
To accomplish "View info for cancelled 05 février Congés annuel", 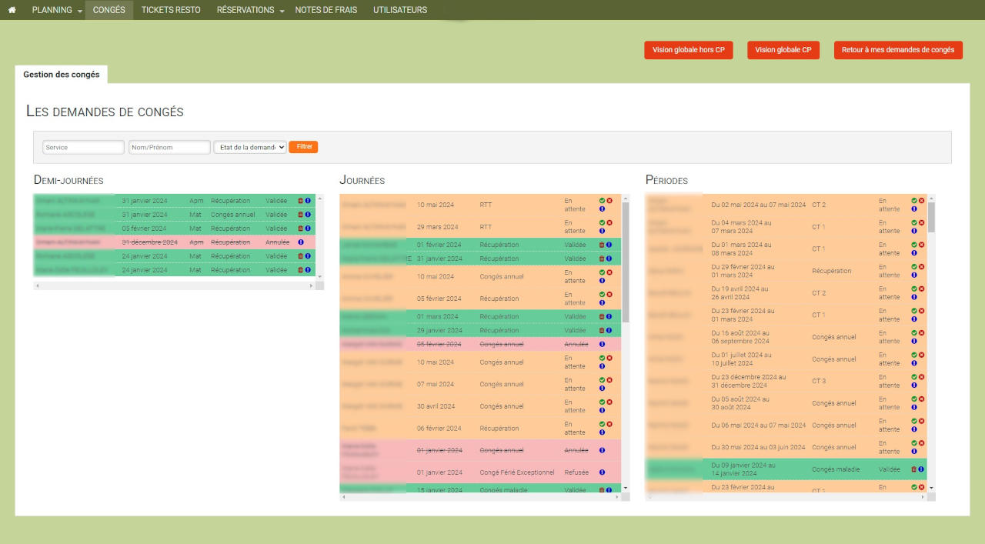I will 603,344.
